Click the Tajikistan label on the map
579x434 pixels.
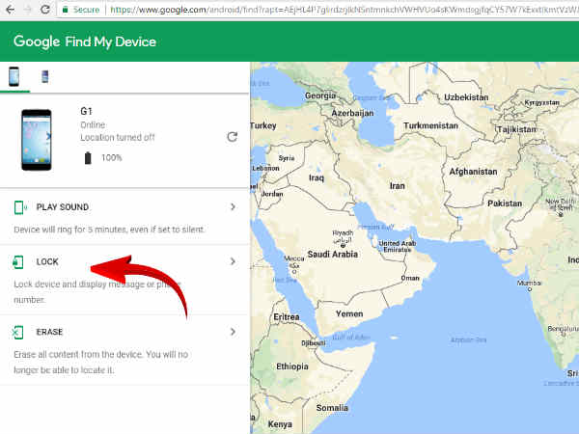(517, 129)
